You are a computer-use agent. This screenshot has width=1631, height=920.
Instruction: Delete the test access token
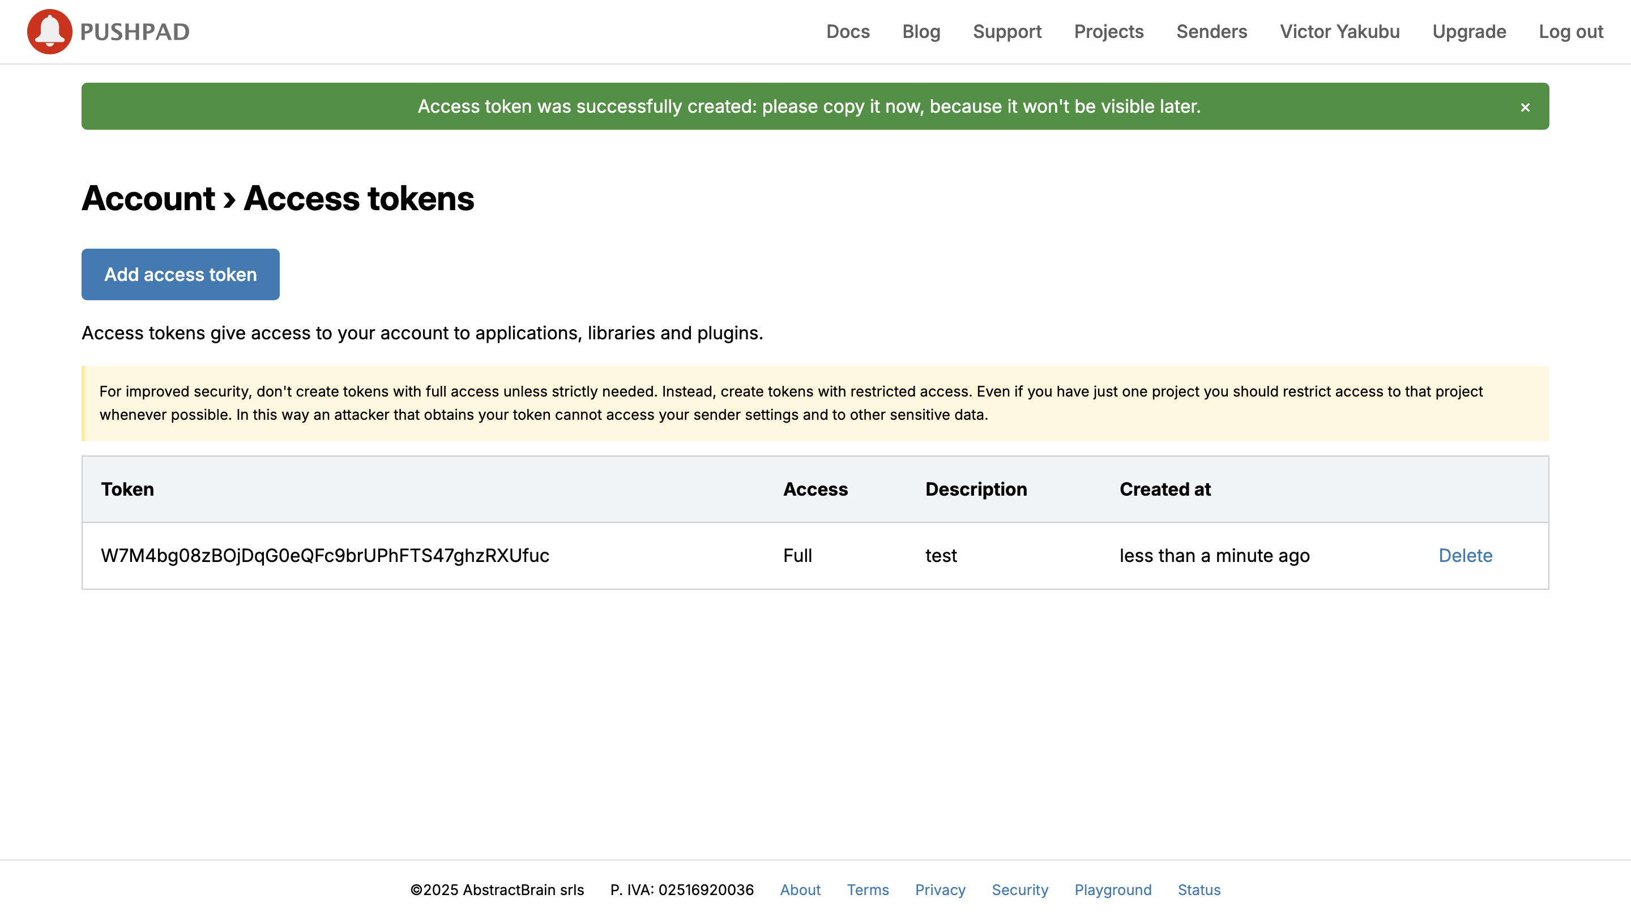click(1465, 555)
